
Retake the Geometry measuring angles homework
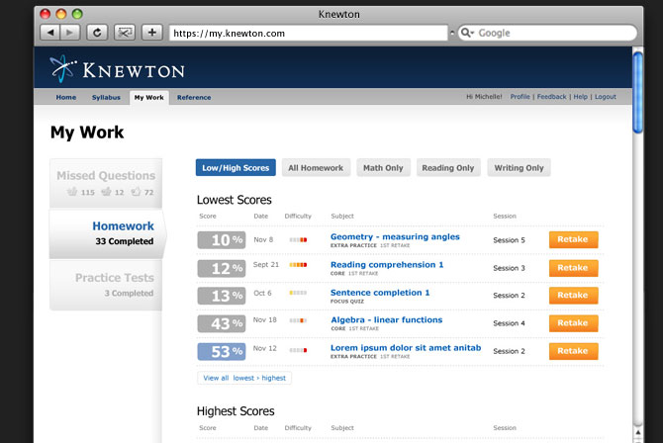point(573,239)
